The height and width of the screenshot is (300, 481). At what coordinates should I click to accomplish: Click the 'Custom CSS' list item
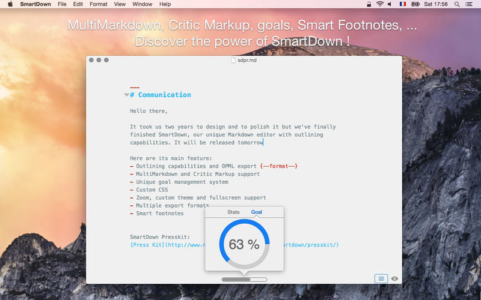(x=152, y=190)
